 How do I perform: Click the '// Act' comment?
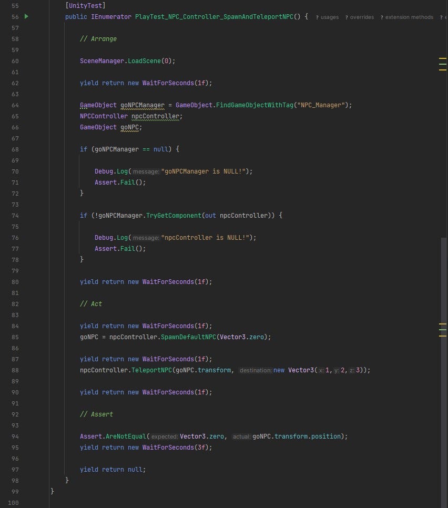click(91, 304)
